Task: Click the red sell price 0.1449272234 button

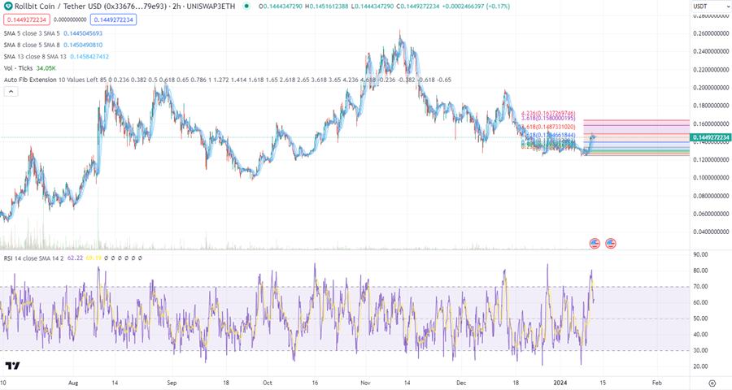Action: (x=27, y=19)
